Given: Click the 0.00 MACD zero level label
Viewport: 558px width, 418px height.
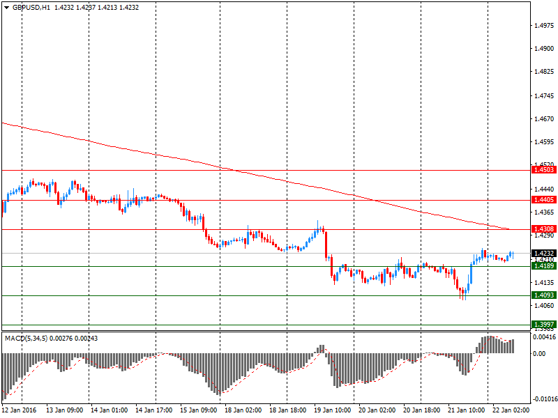Looking at the screenshot, I should point(539,354).
